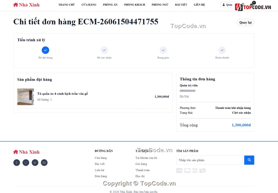Image resolution: width=278 pixels, height=193 pixels.
Task: Click Thanh toán khi nhận hàng value
Action: click(233, 108)
